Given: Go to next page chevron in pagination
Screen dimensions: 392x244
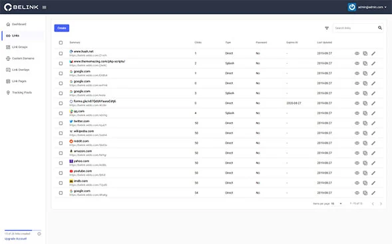Looking at the screenshot, I should [381, 204].
